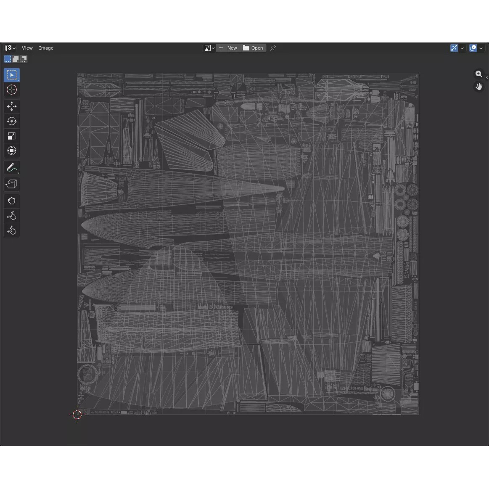Click the Pan hand icon

(479, 86)
